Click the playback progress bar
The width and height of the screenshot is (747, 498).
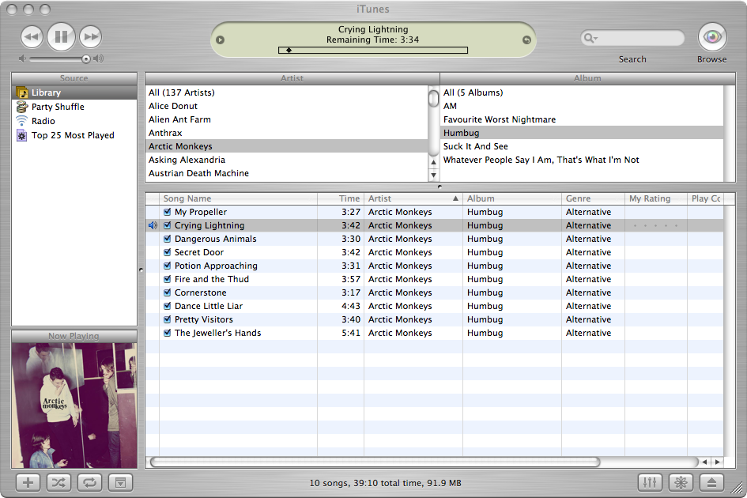[x=373, y=50]
